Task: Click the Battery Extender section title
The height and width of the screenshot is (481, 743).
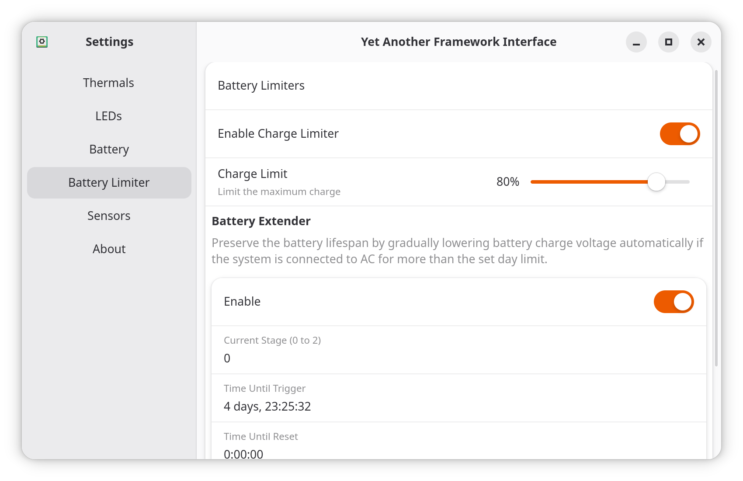Action: [x=261, y=221]
